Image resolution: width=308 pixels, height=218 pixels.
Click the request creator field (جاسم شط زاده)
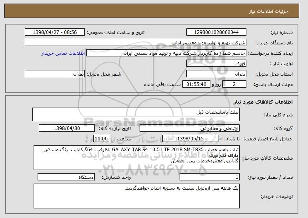pyautogui.click(x=166, y=53)
